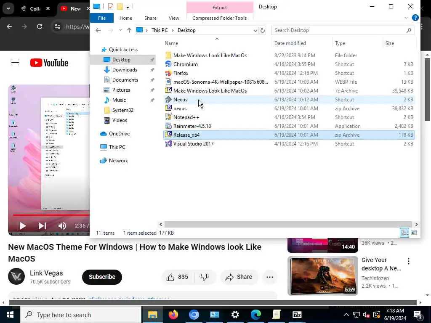Sort files by the Size column header
This screenshot has width=431, height=323.
[399, 43]
